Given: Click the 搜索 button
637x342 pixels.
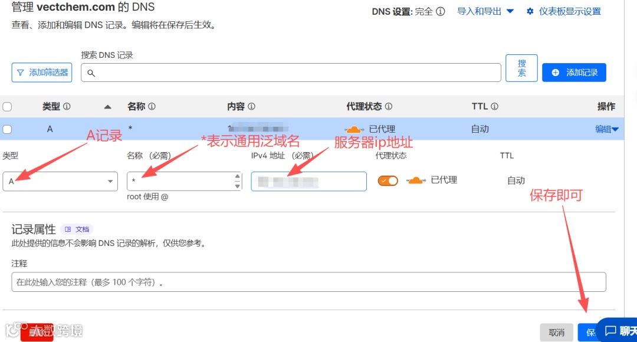Looking at the screenshot, I should 521,68.
